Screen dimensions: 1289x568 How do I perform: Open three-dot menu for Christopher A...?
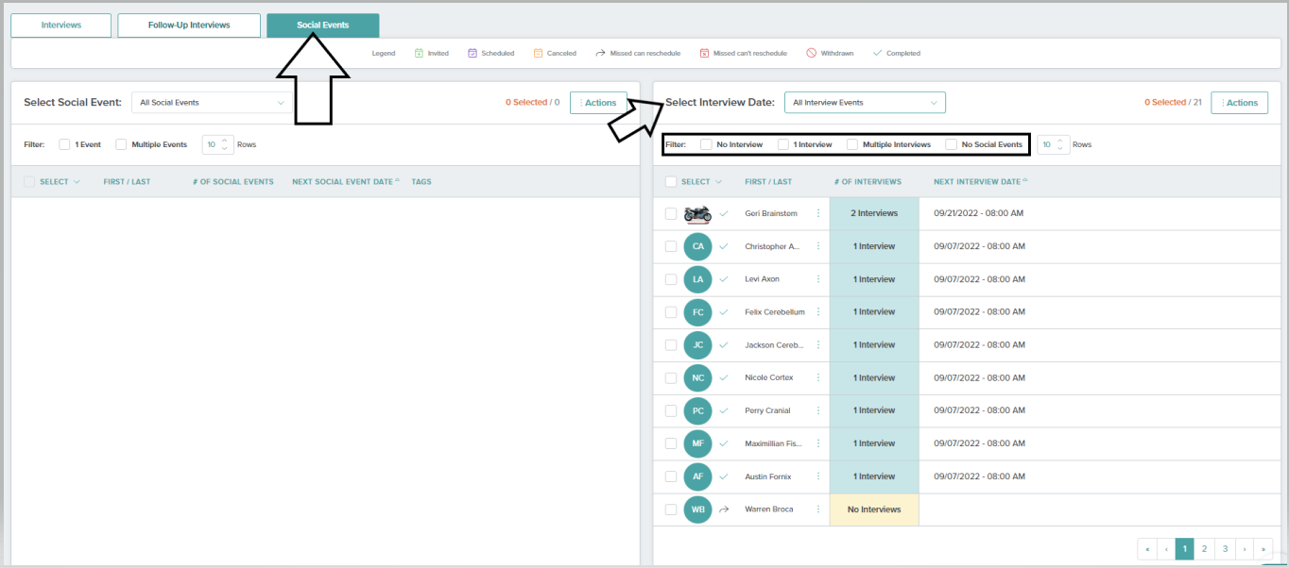[818, 246]
